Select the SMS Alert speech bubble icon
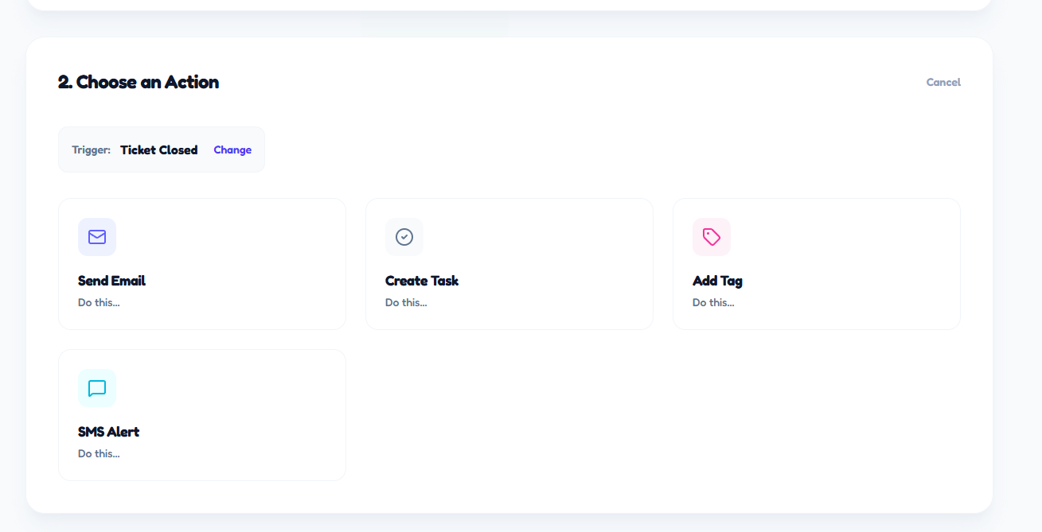The width and height of the screenshot is (1042, 532). (x=96, y=387)
